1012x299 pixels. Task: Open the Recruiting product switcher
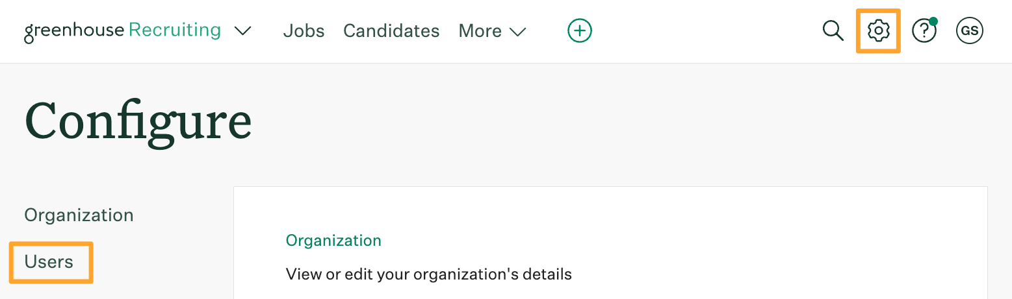[x=175, y=30]
